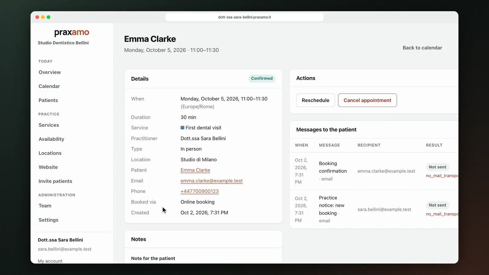Click sara.bellini@example.test in the sidebar footer

[64, 249]
